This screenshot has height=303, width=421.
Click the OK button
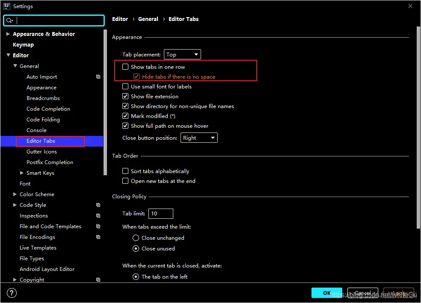tap(327, 293)
